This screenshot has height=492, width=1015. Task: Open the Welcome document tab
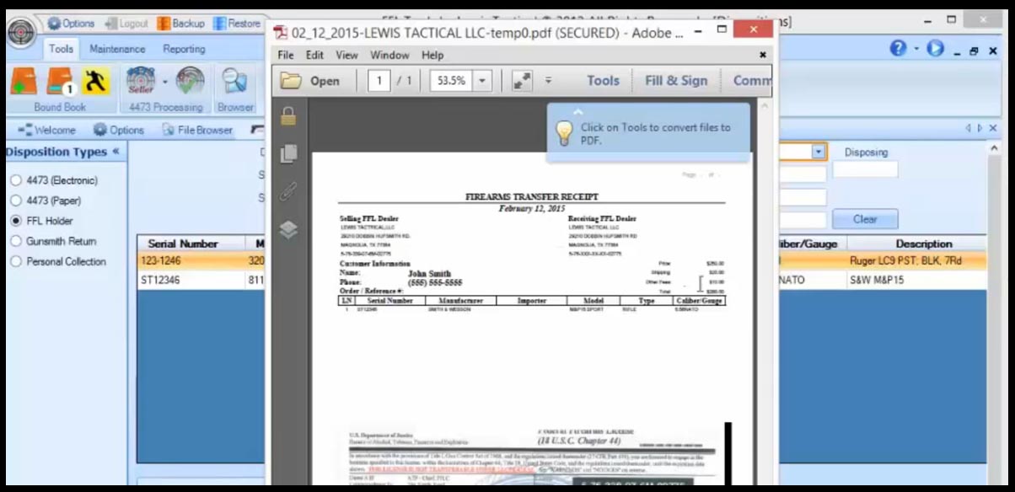[47, 130]
